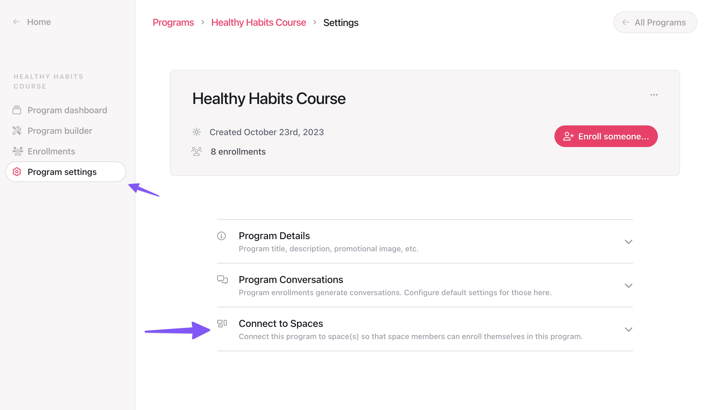The image size is (712, 410).
Task: Click the Connect to Spaces panel icon
Action: 223,323
